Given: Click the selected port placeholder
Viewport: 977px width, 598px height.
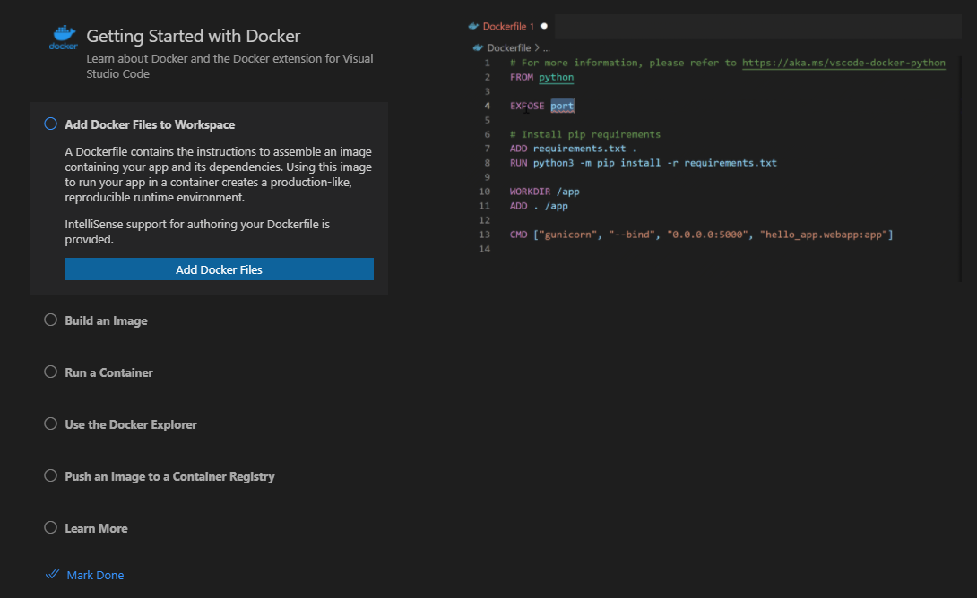Looking at the screenshot, I should (x=562, y=106).
